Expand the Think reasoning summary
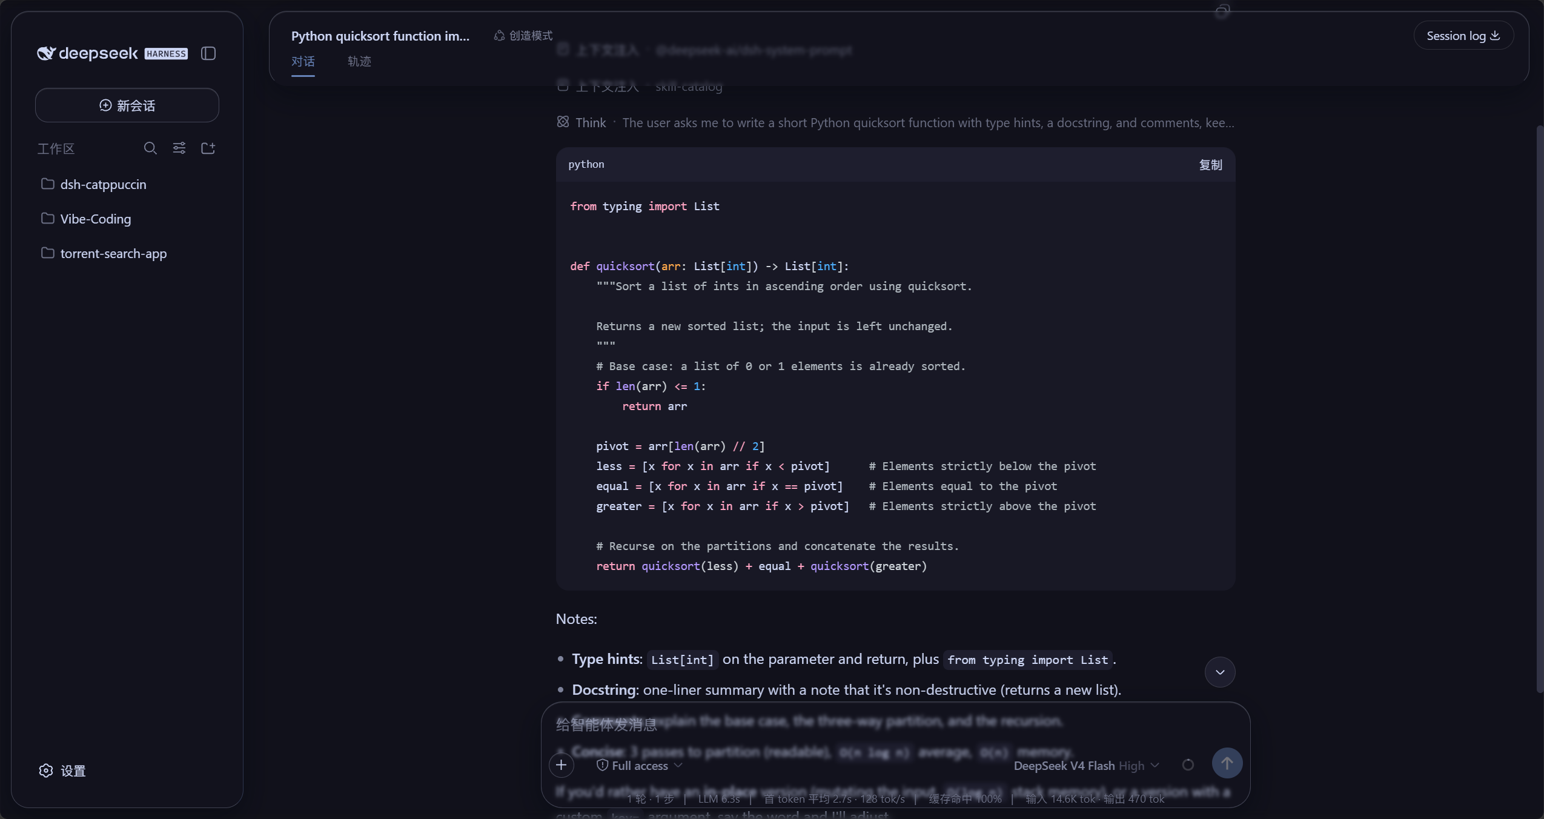1544x819 pixels. coord(895,123)
